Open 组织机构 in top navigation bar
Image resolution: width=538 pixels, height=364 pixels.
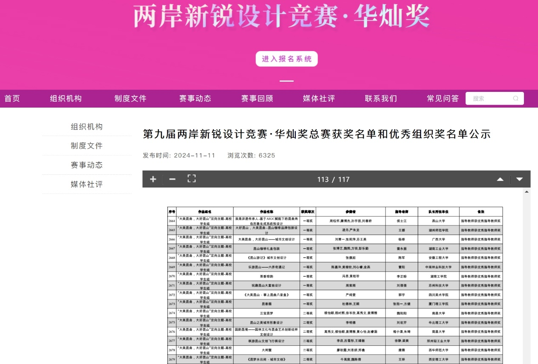[66, 99]
